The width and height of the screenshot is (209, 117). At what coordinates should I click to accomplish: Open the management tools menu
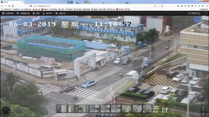click(36, 14)
